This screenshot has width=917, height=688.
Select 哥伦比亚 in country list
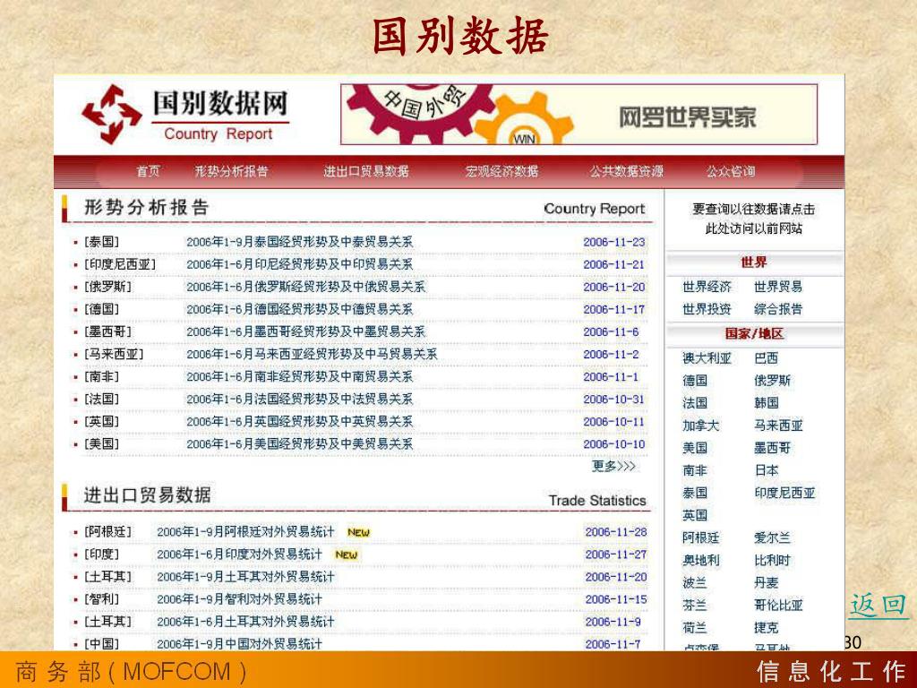click(x=778, y=605)
